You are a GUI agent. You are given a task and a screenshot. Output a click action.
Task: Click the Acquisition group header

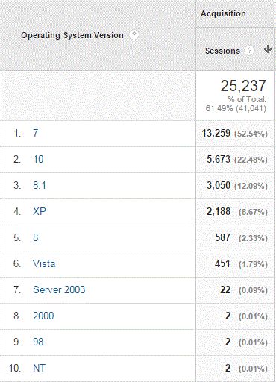click(223, 13)
